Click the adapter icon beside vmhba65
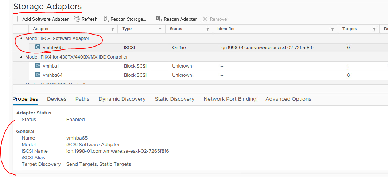 pos(38,47)
